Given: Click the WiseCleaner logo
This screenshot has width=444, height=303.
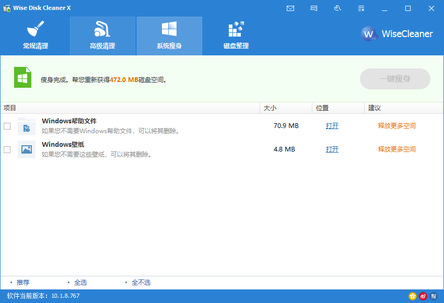Looking at the screenshot, I should click(x=397, y=34).
